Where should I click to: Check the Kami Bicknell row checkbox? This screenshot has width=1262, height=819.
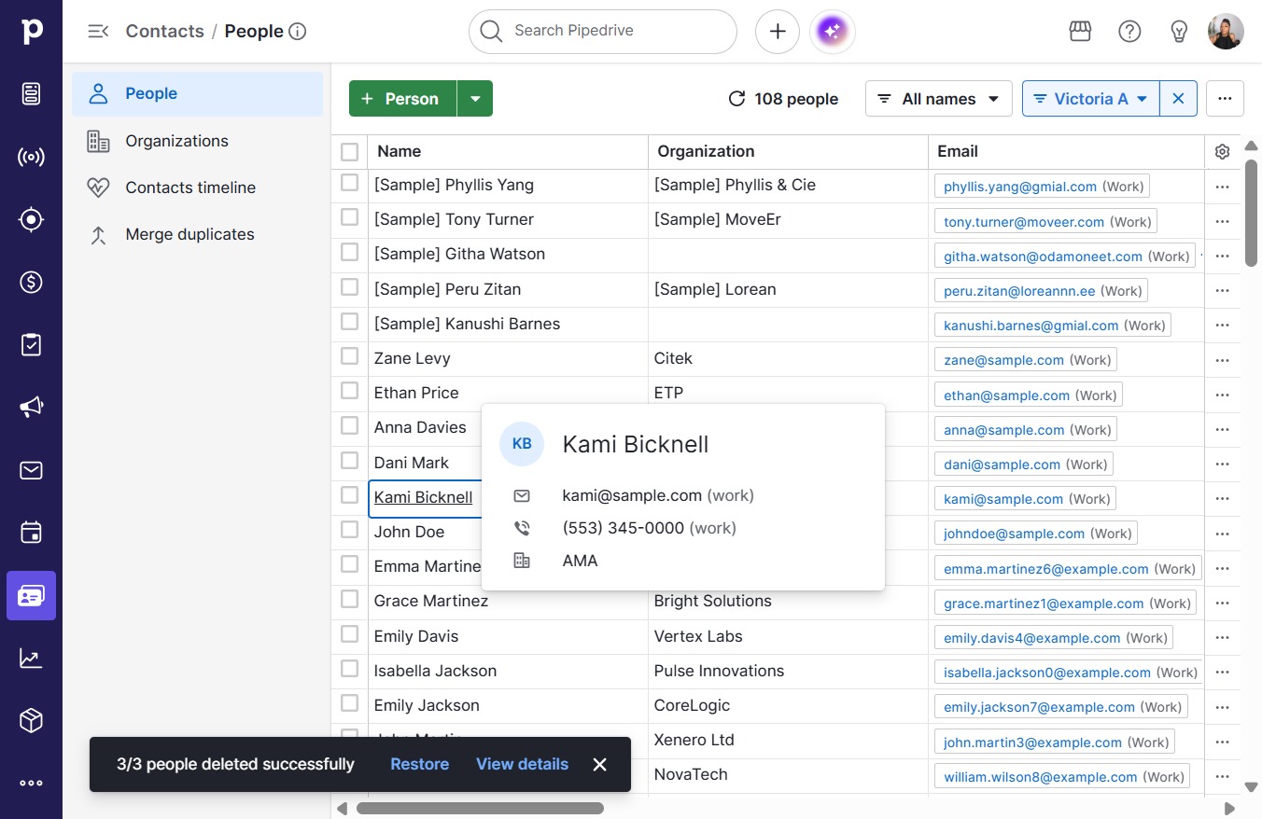(x=350, y=495)
